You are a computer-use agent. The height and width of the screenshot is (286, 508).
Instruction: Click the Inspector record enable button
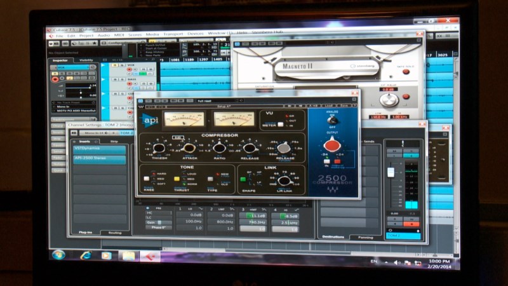pos(55,79)
